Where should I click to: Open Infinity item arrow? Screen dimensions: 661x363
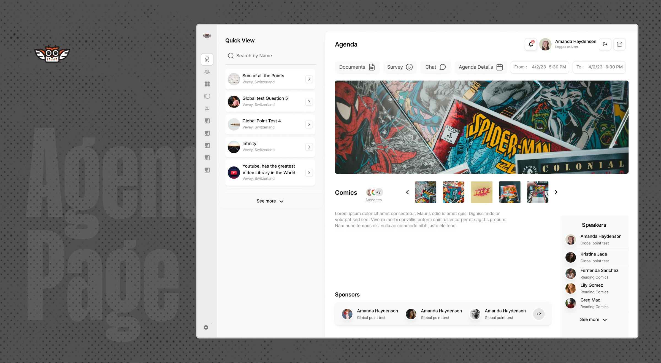[x=309, y=147]
